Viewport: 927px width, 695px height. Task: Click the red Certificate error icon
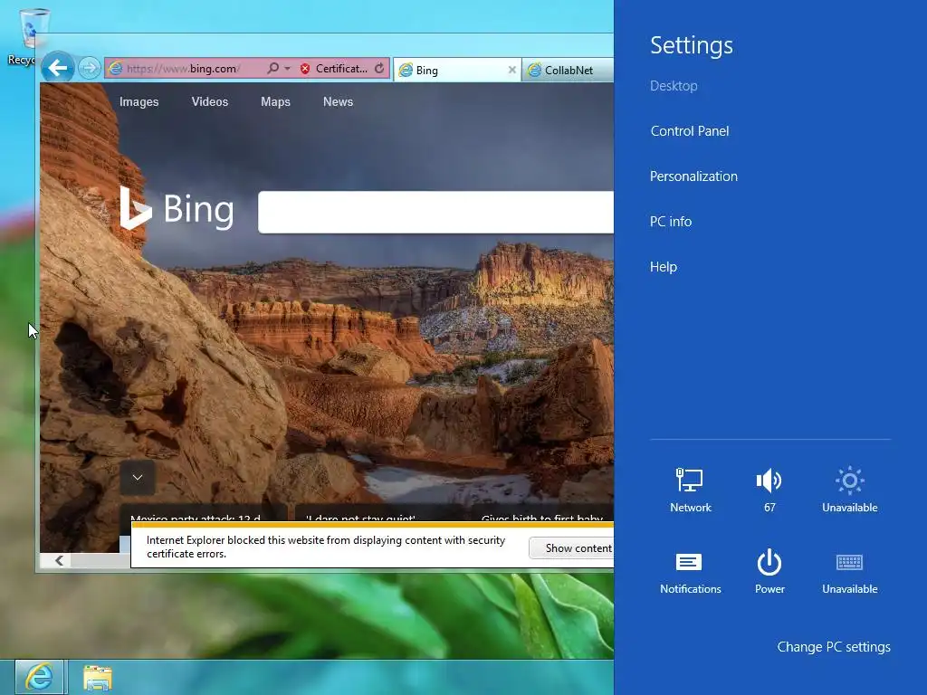pyautogui.click(x=305, y=69)
